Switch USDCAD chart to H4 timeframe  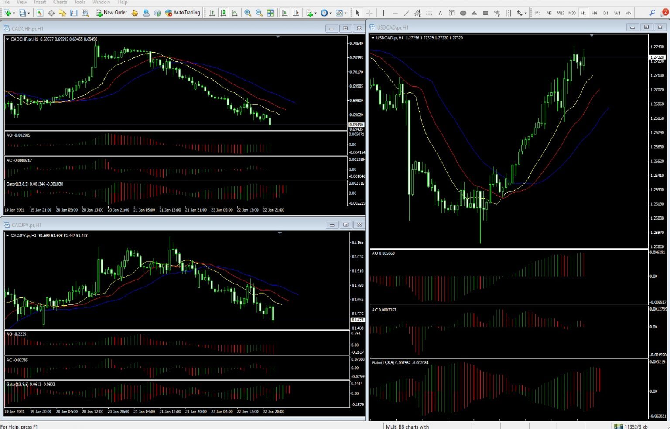594,13
